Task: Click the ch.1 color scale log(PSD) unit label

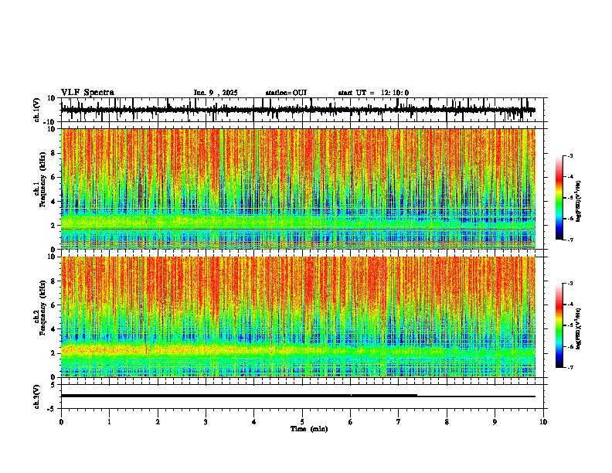Action: [579, 202]
